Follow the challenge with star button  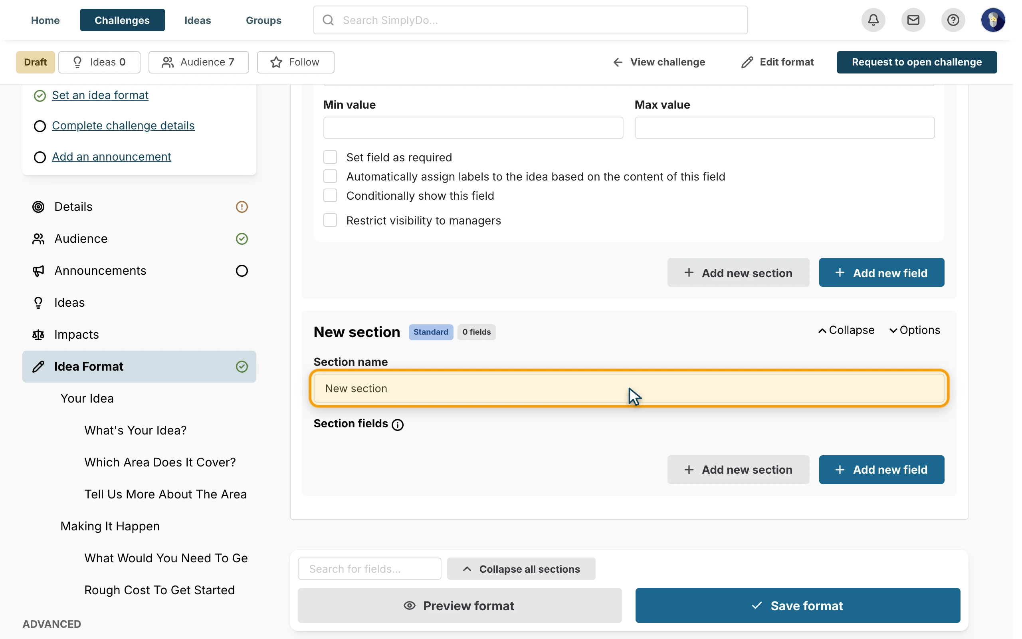click(x=295, y=62)
